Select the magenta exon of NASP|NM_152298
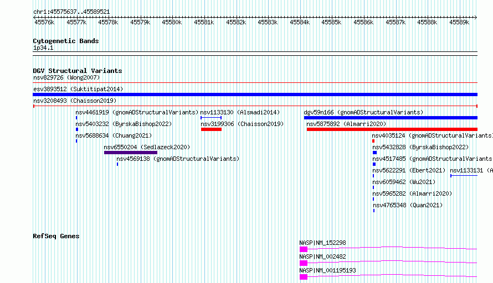This screenshot has width=493, height=283. click(x=304, y=249)
